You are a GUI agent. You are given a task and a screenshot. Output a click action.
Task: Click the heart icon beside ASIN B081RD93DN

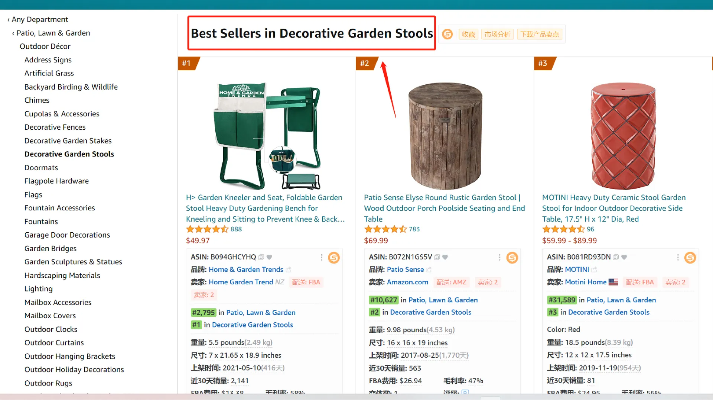(x=624, y=257)
